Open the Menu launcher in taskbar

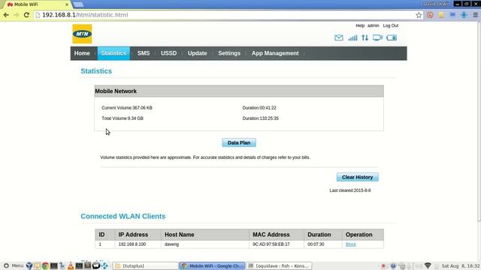pyautogui.click(x=14, y=265)
